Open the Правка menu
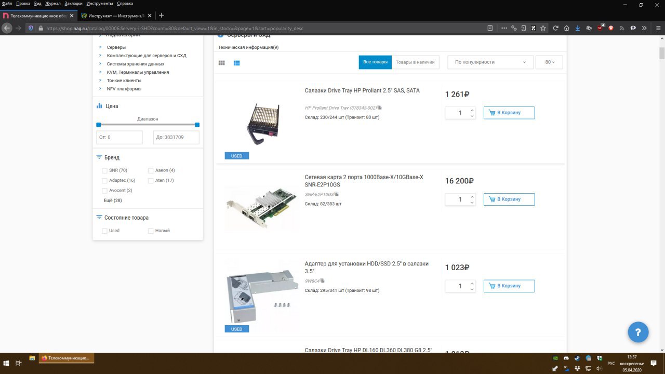 [x=23, y=4]
